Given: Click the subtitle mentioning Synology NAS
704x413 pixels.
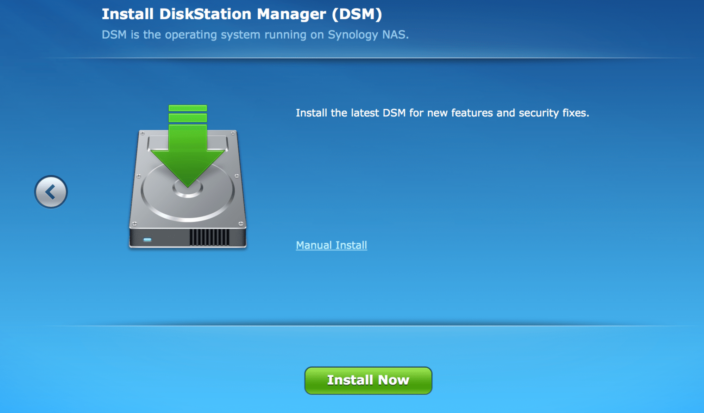Looking at the screenshot, I should point(255,35).
